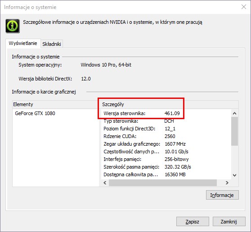
Task: Click the 12_1 Direct3D level value
Action: [170, 129]
